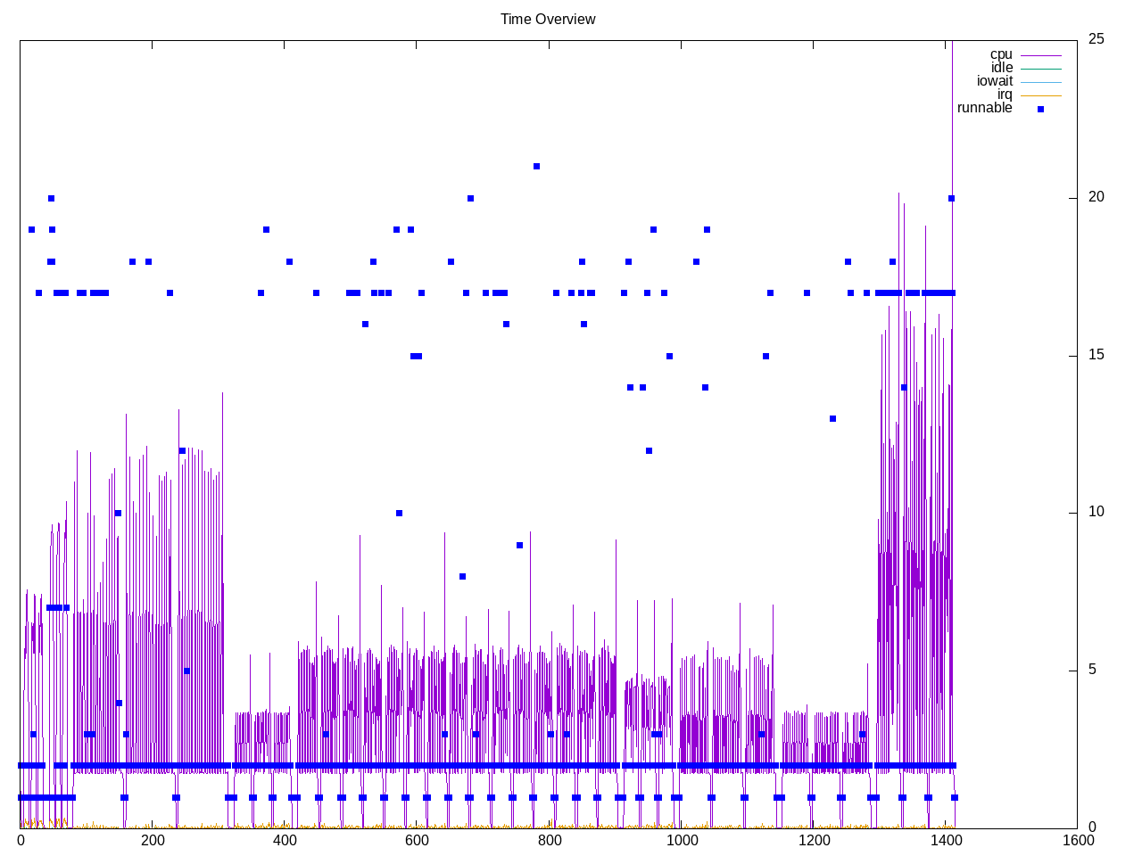The height and width of the screenshot is (856, 1142).
Task: Select the "runnable" legend label
Action: point(984,108)
